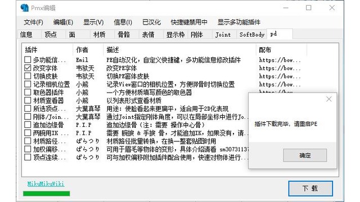Viewport: 360px width, 202px height.
Task: Minimize the Pmx编辑 window
Action: (286, 8)
